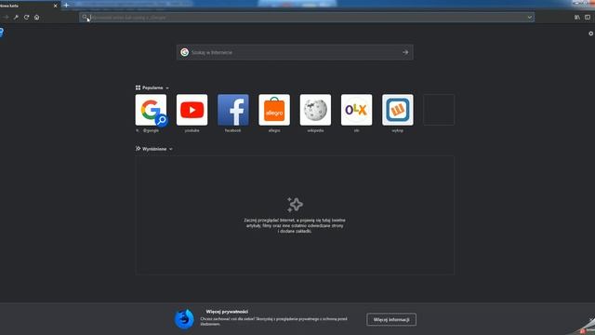Open new tab page settings gear
595x335 pixels.
point(591,33)
